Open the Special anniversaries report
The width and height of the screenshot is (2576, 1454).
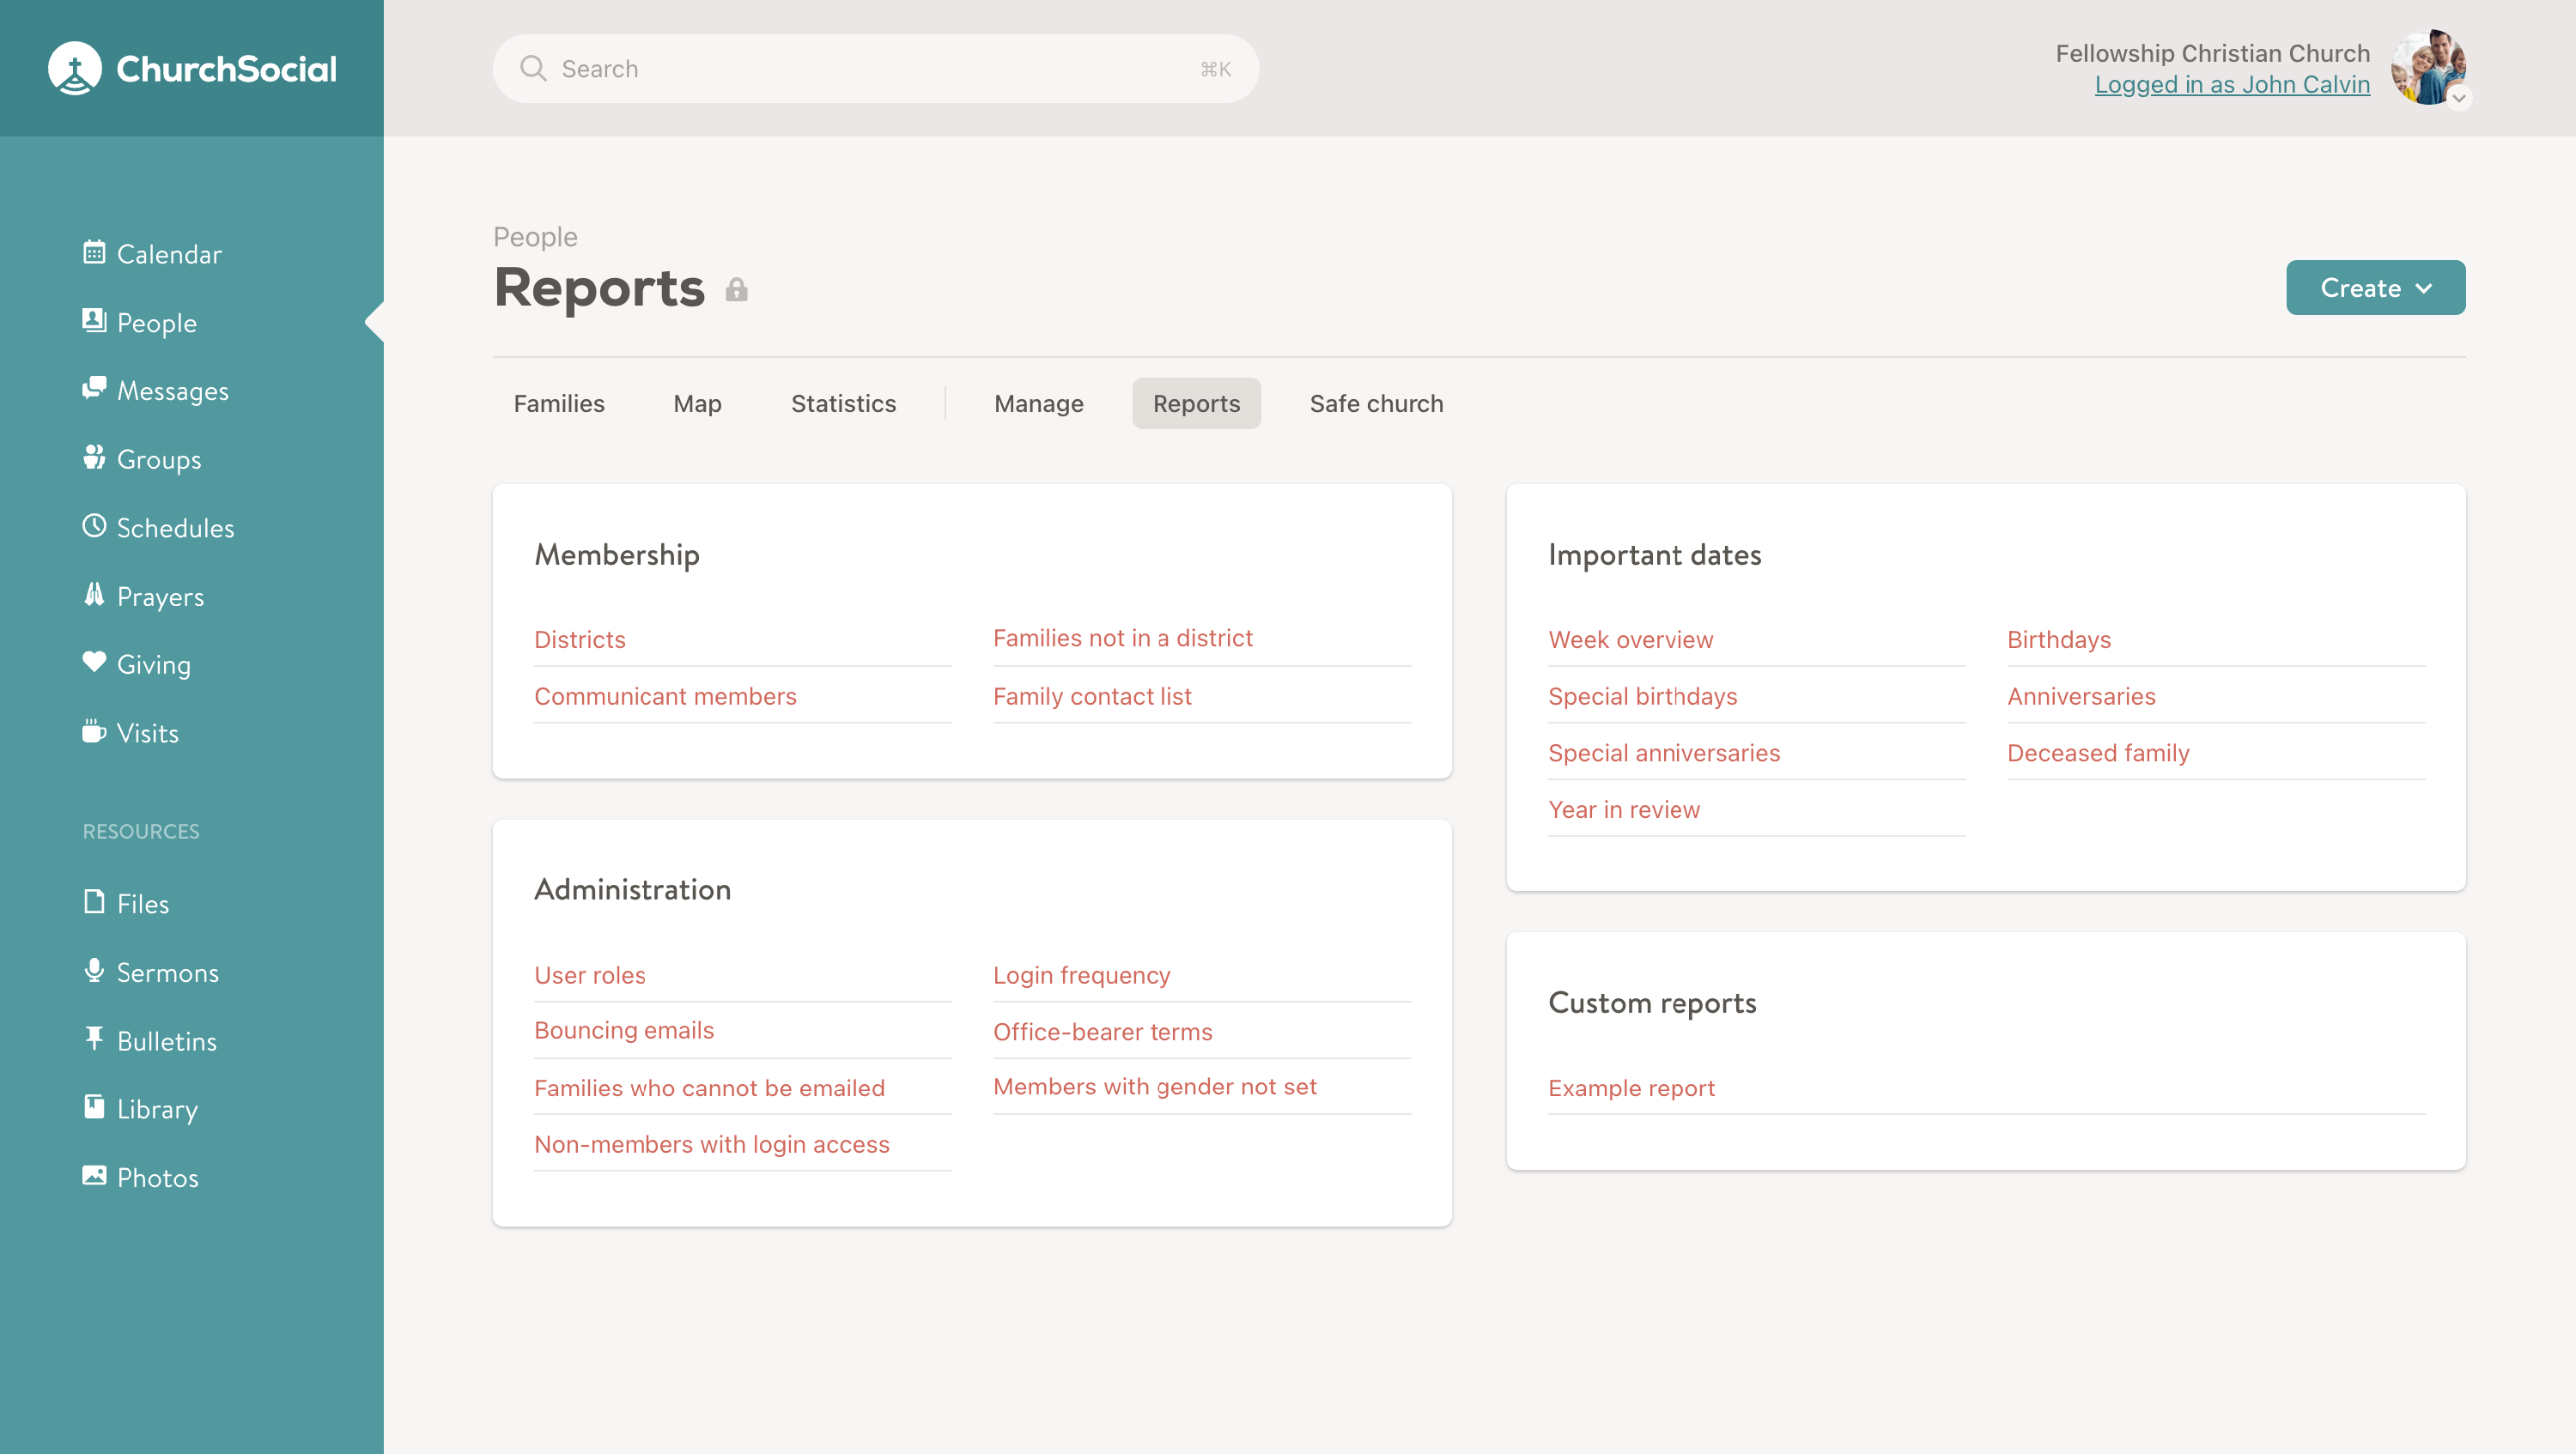(1664, 754)
